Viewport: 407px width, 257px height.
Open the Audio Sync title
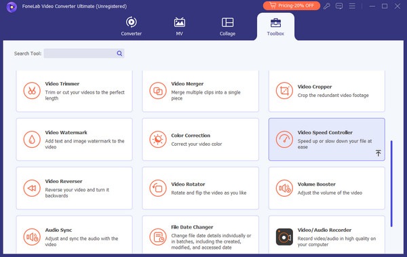click(x=58, y=230)
